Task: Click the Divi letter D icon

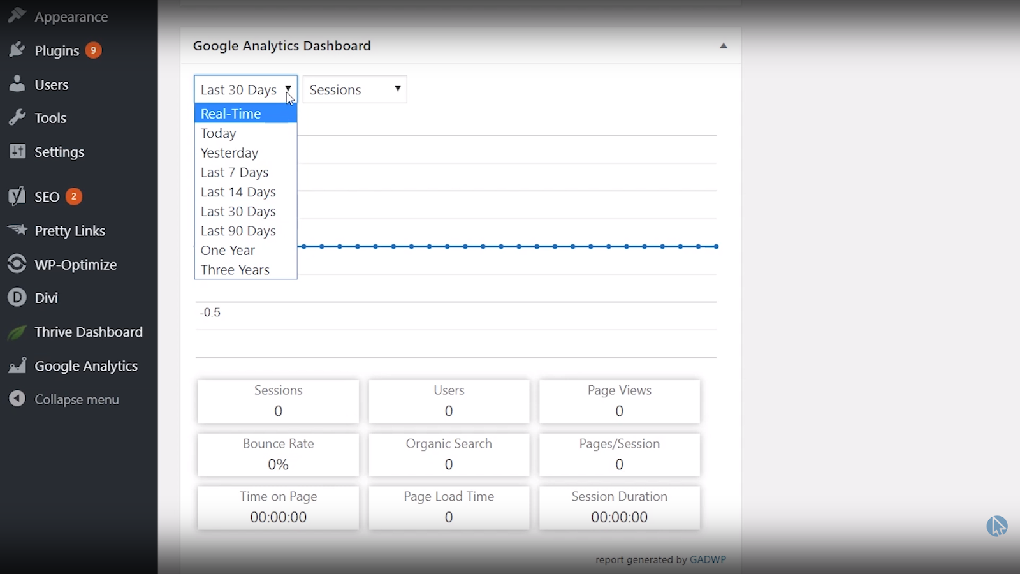Action: click(17, 297)
